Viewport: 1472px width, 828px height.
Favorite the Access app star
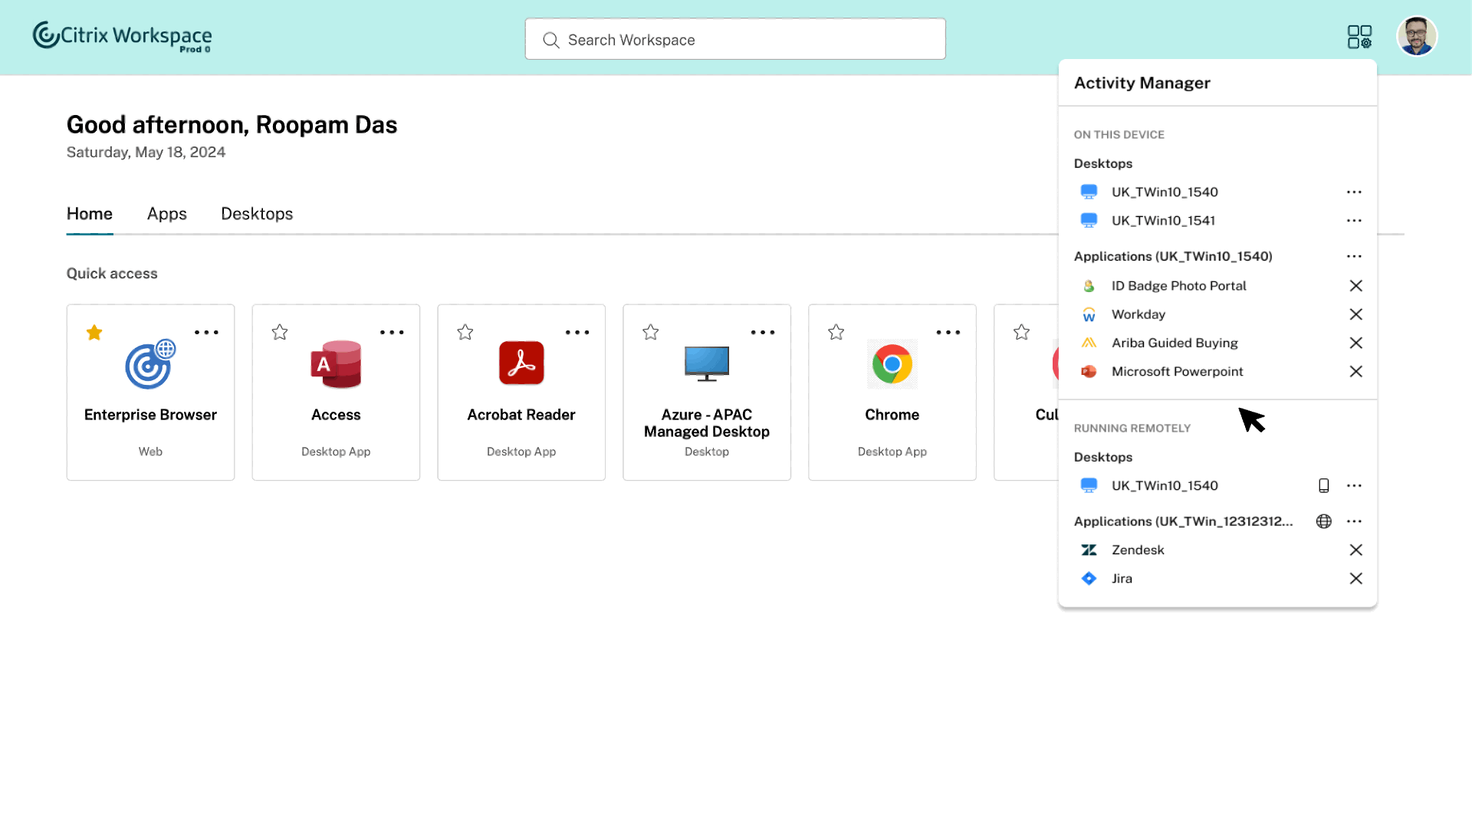point(280,332)
